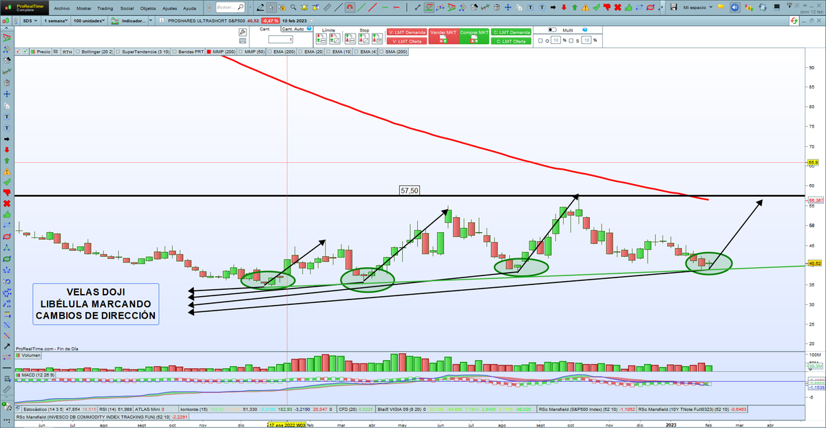Click the V: LMT Oferta button
826x428 pixels.
(x=407, y=41)
